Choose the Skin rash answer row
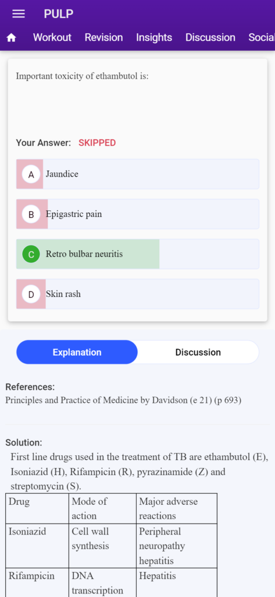Image resolution: width=275 pixels, height=597 pixels. [x=137, y=294]
